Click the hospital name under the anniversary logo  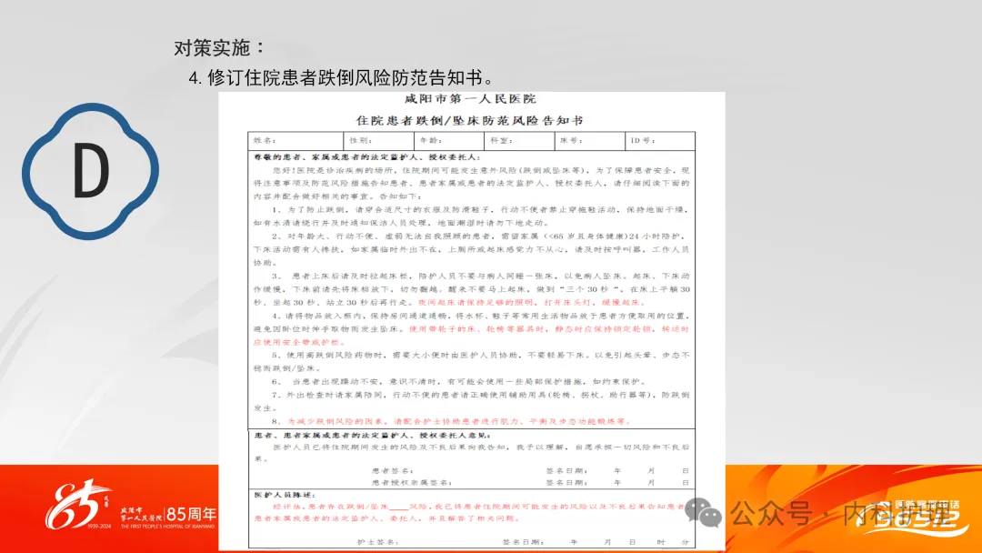[x=142, y=514]
